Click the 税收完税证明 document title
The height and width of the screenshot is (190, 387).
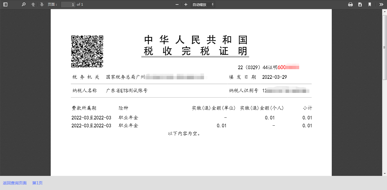pos(195,51)
